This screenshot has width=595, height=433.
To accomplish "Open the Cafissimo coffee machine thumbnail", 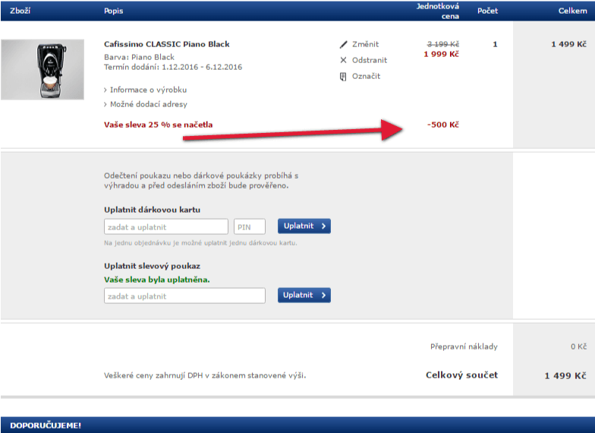I will click(42, 70).
